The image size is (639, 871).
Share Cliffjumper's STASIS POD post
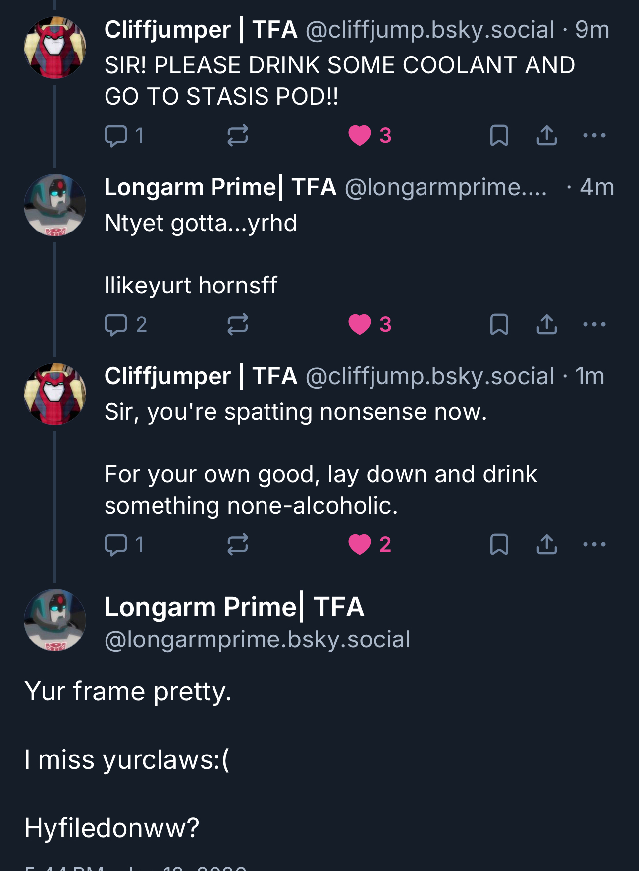[546, 135]
